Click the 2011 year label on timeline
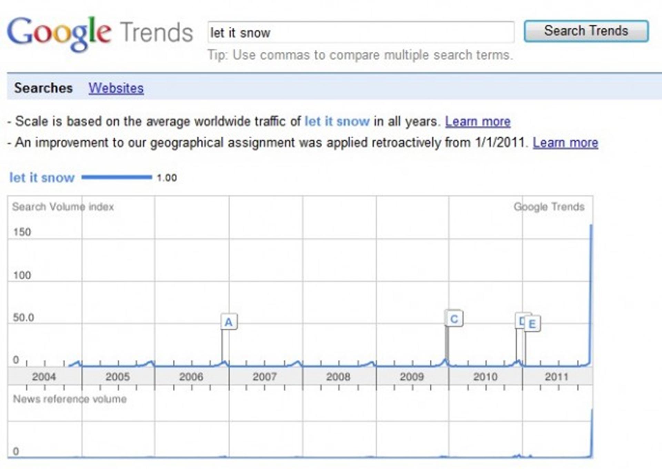This screenshot has width=662, height=469. tap(556, 377)
